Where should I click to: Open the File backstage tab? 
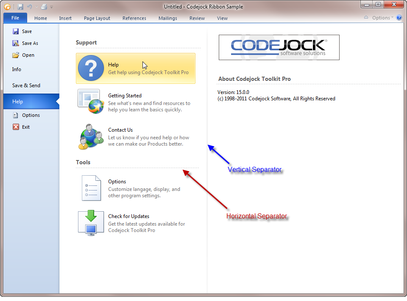point(15,18)
